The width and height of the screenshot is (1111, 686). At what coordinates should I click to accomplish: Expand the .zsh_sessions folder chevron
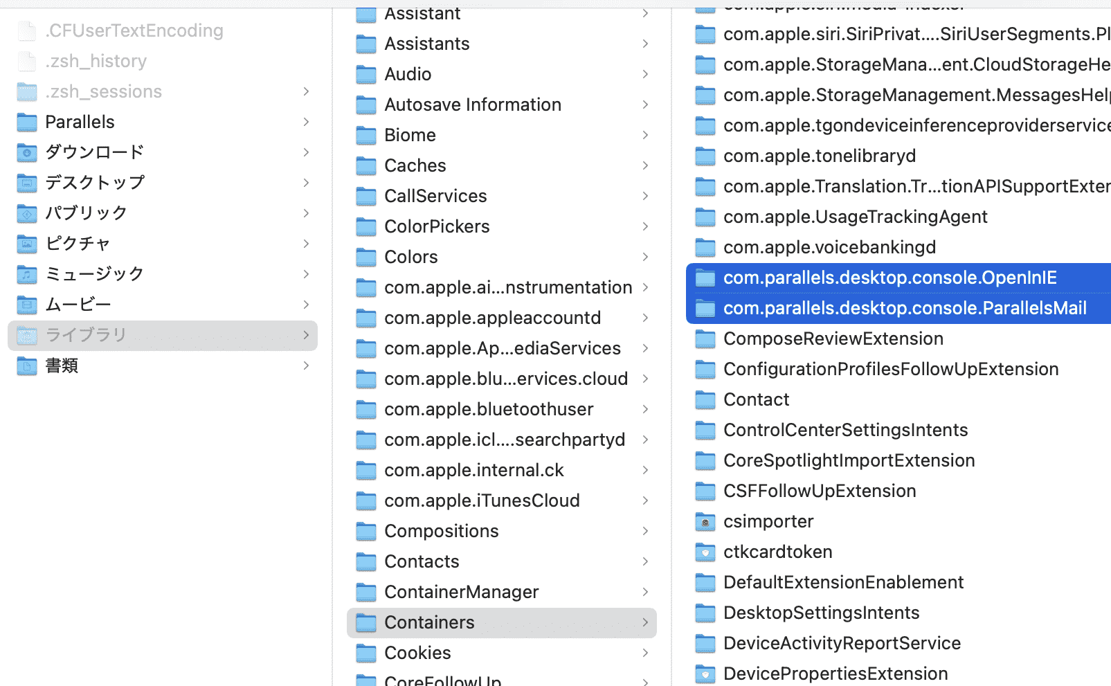pos(306,91)
